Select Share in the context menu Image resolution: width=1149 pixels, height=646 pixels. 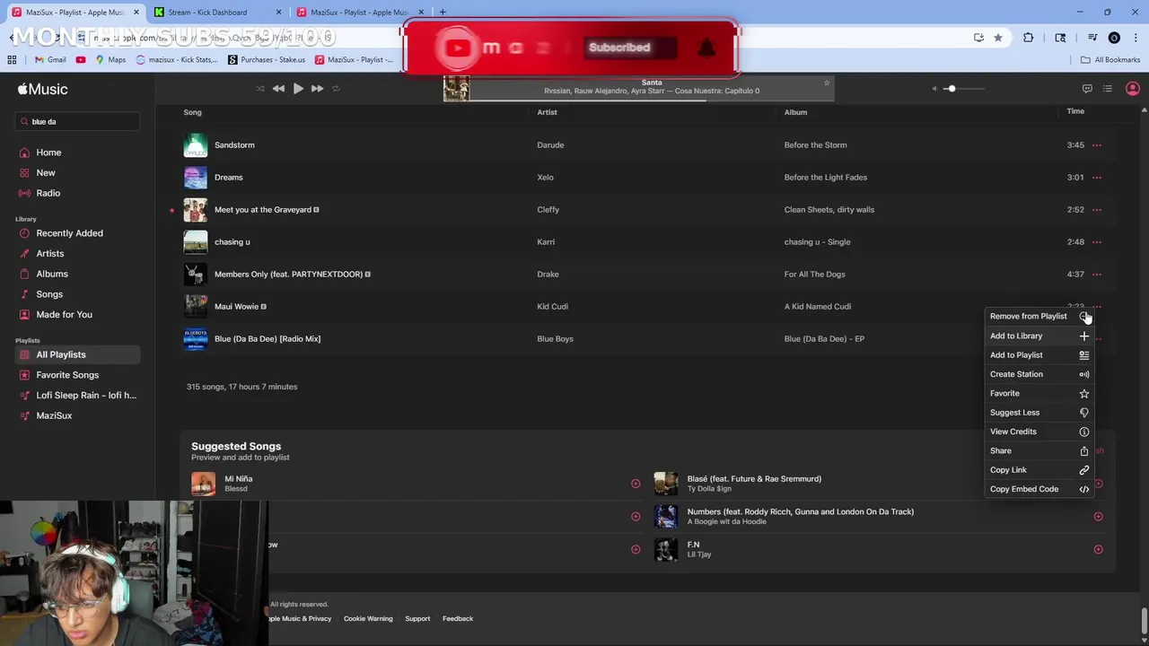tap(1039, 450)
